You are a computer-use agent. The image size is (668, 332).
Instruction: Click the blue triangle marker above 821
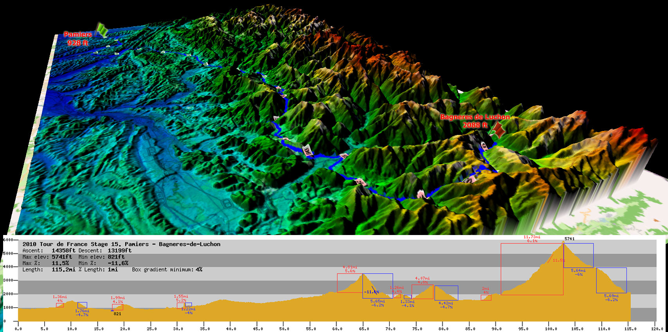pyautogui.click(x=113, y=310)
